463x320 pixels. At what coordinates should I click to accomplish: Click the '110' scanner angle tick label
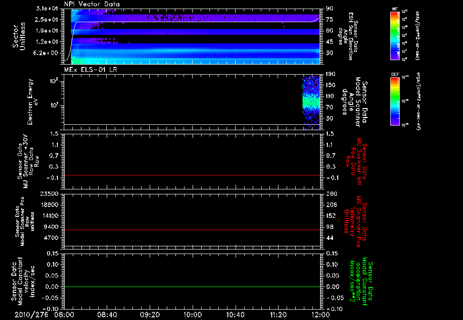pos(331,96)
